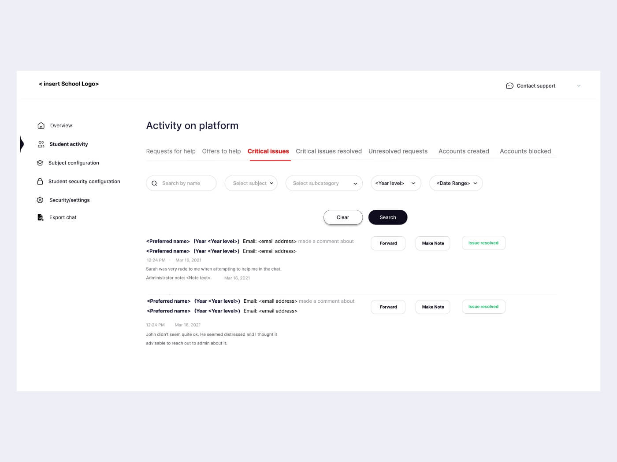
Task: Click Clear to reset filters
Action: tap(343, 217)
